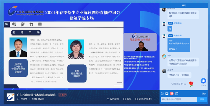This screenshot has width=210, height=106.
Task: Click the channel logo beside 建筑学院
Action: pos(10,97)
